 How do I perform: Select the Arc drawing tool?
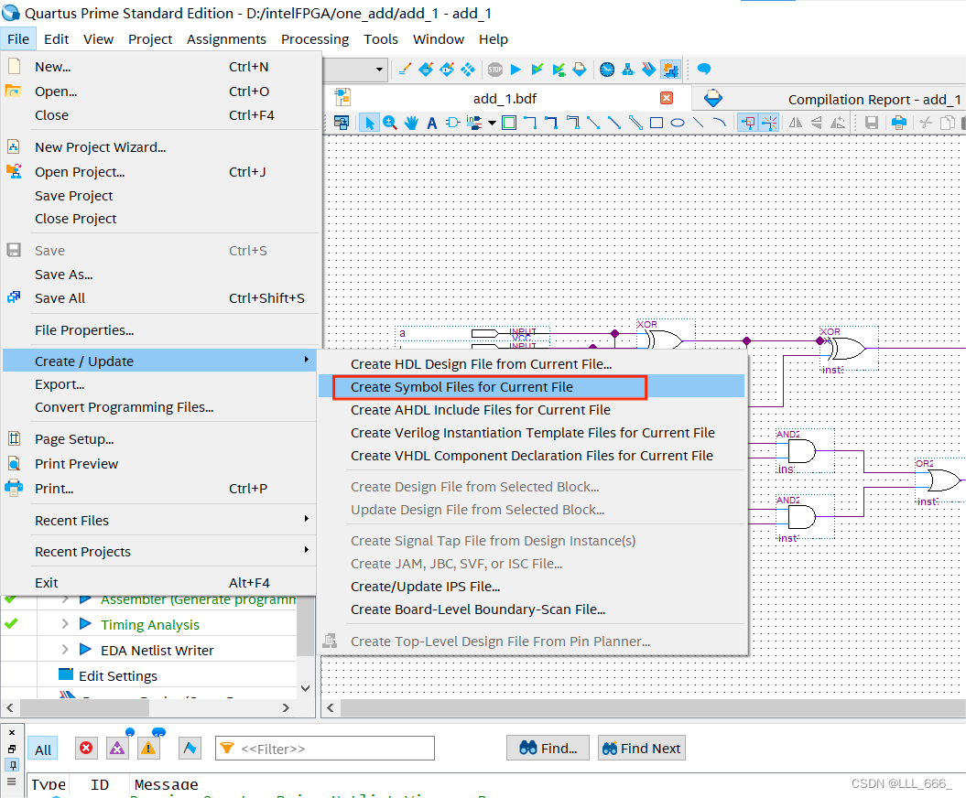tap(719, 123)
